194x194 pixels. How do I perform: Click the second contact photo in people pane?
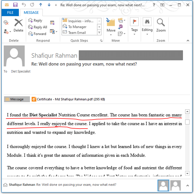coord(176,185)
